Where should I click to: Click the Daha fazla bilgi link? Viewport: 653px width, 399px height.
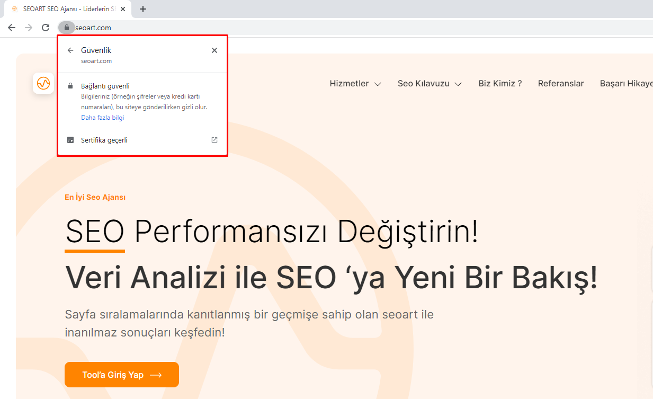pyautogui.click(x=102, y=118)
